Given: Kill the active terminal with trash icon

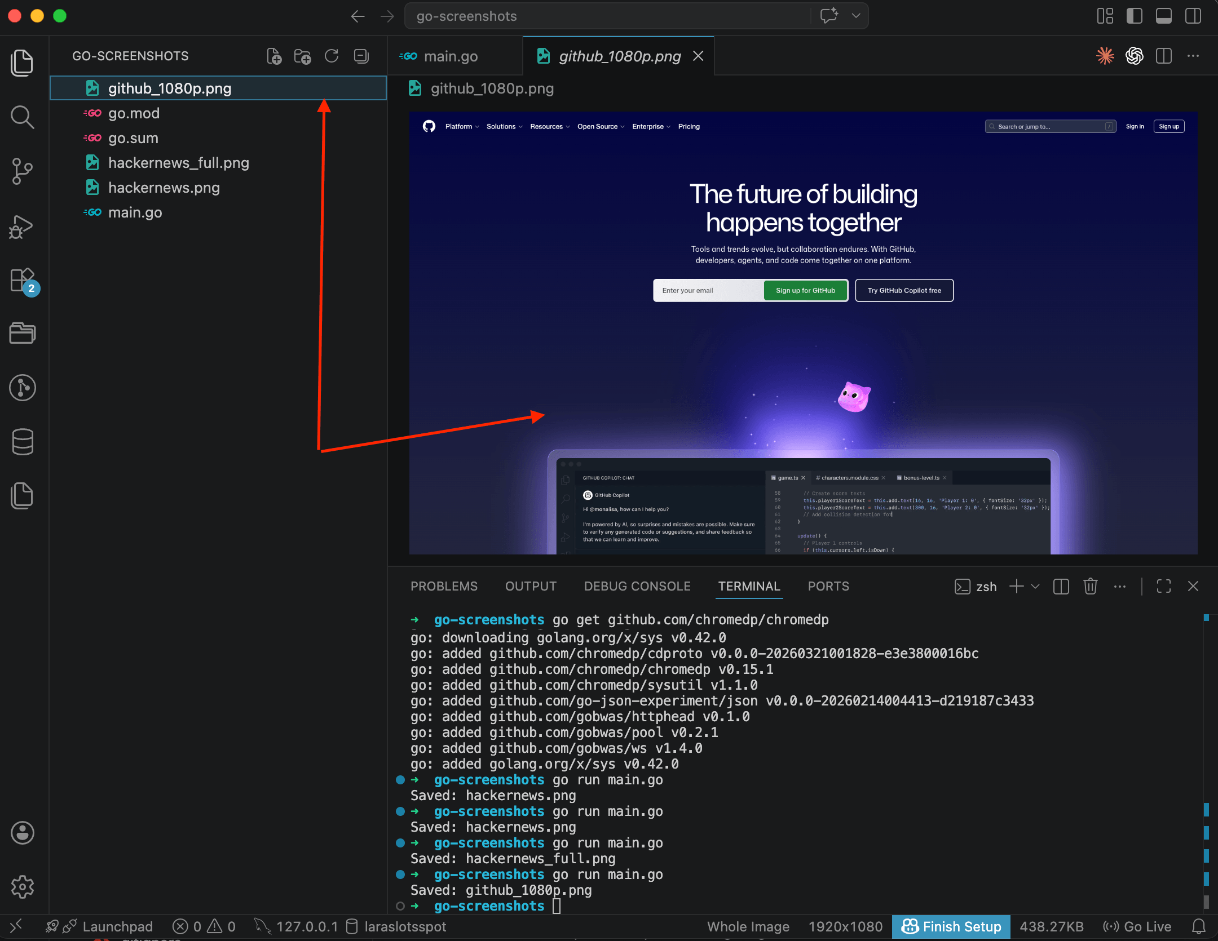Looking at the screenshot, I should click(x=1090, y=587).
